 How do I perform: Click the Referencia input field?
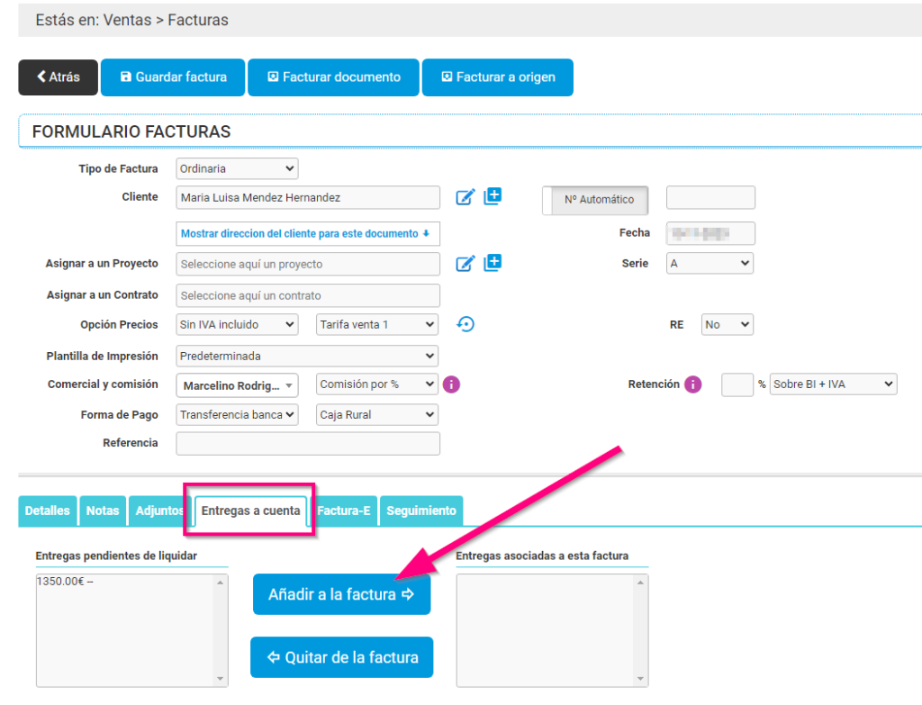click(308, 444)
